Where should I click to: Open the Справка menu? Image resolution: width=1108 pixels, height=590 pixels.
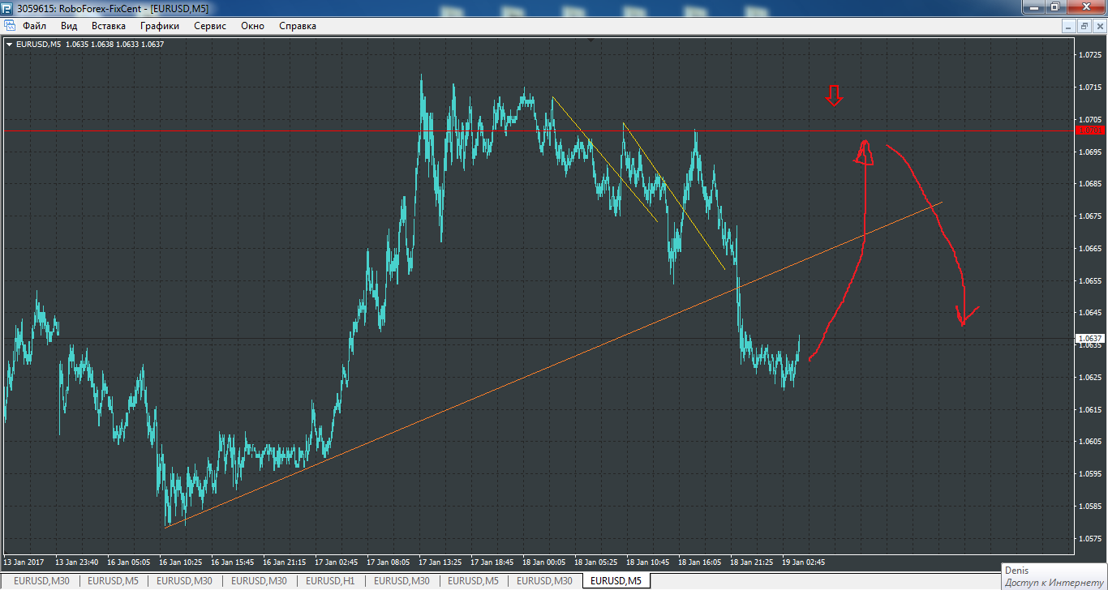[298, 26]
